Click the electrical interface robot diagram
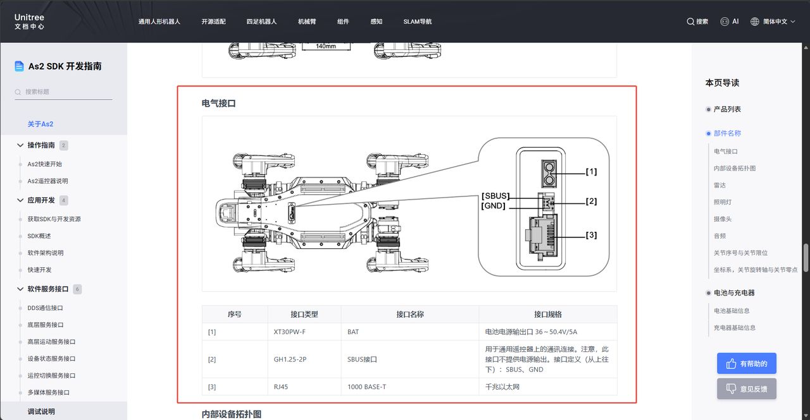Screen dimensions: 810x420 [x=409, y=203]
